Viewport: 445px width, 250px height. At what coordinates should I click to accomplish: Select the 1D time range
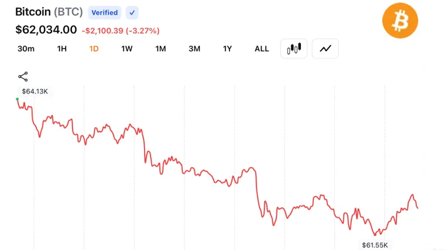tap(94, 48)
